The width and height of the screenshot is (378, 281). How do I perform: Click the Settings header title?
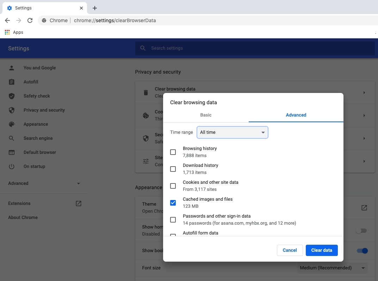19,49
